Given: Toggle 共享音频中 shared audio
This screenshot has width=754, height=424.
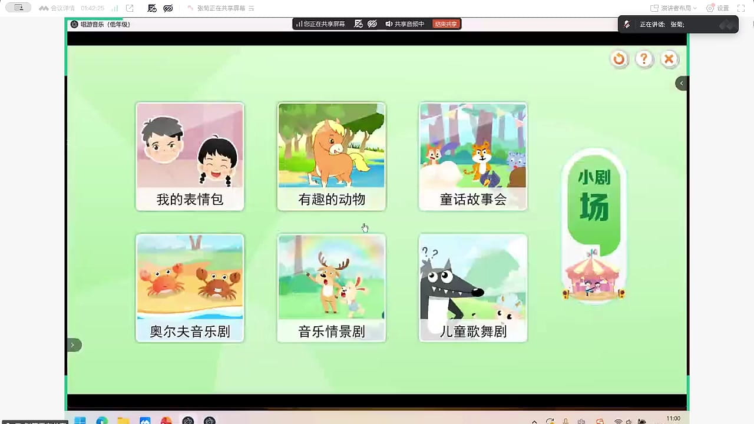Looking at the screenshot, I should pyautogui.click(x=405, y=24).
